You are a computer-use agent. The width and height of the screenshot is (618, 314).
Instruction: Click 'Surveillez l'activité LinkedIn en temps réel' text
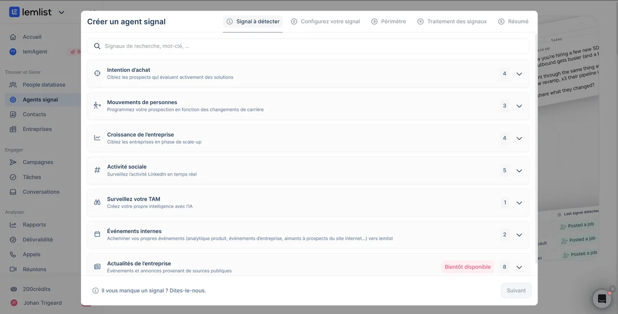pyautogui.click(x=152, y=174)
